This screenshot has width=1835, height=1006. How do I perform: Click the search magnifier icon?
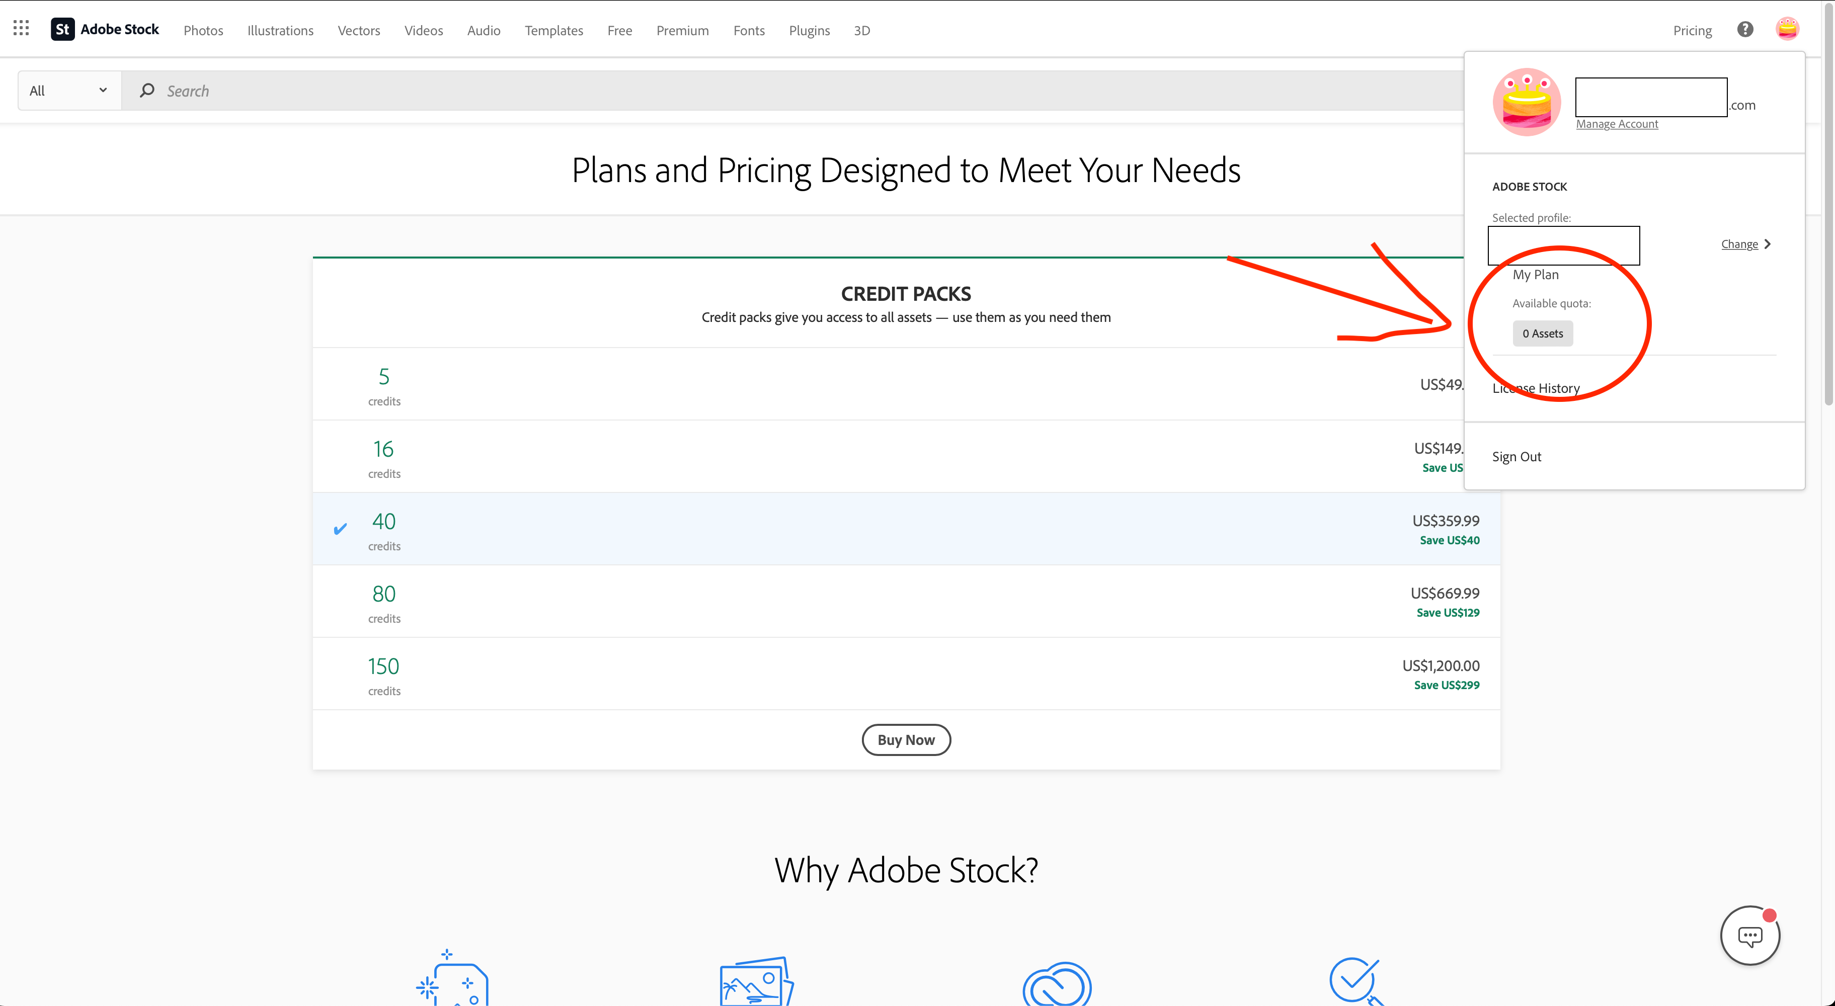coord(147,91)
